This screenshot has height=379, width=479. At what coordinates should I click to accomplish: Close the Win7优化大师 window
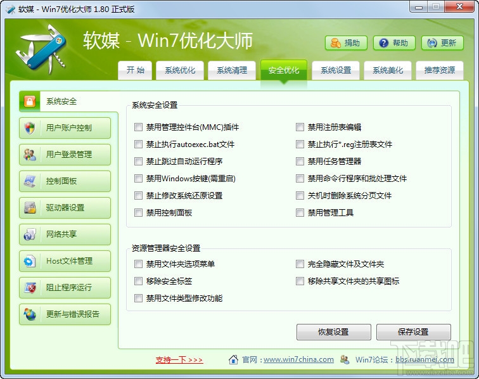(x=460, y=7)
